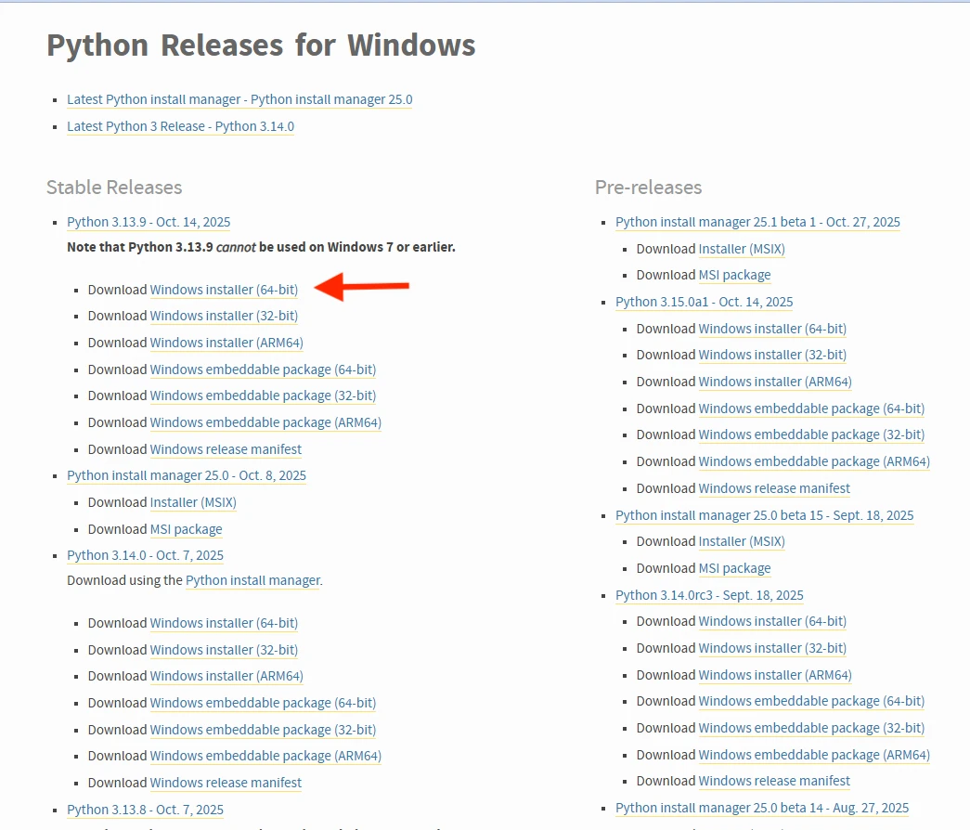Download Python 3.15.0a1 Windows installer (64-bit)
The width and height of the screenshot is (970, 830).
tap(772, 329)
